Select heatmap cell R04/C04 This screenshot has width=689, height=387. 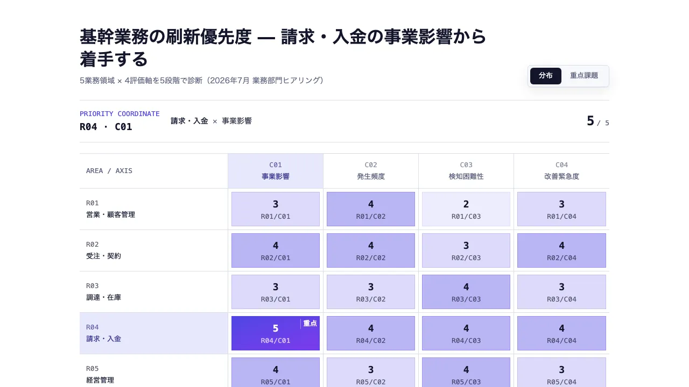pyautogui.click(x=561, y=333)
